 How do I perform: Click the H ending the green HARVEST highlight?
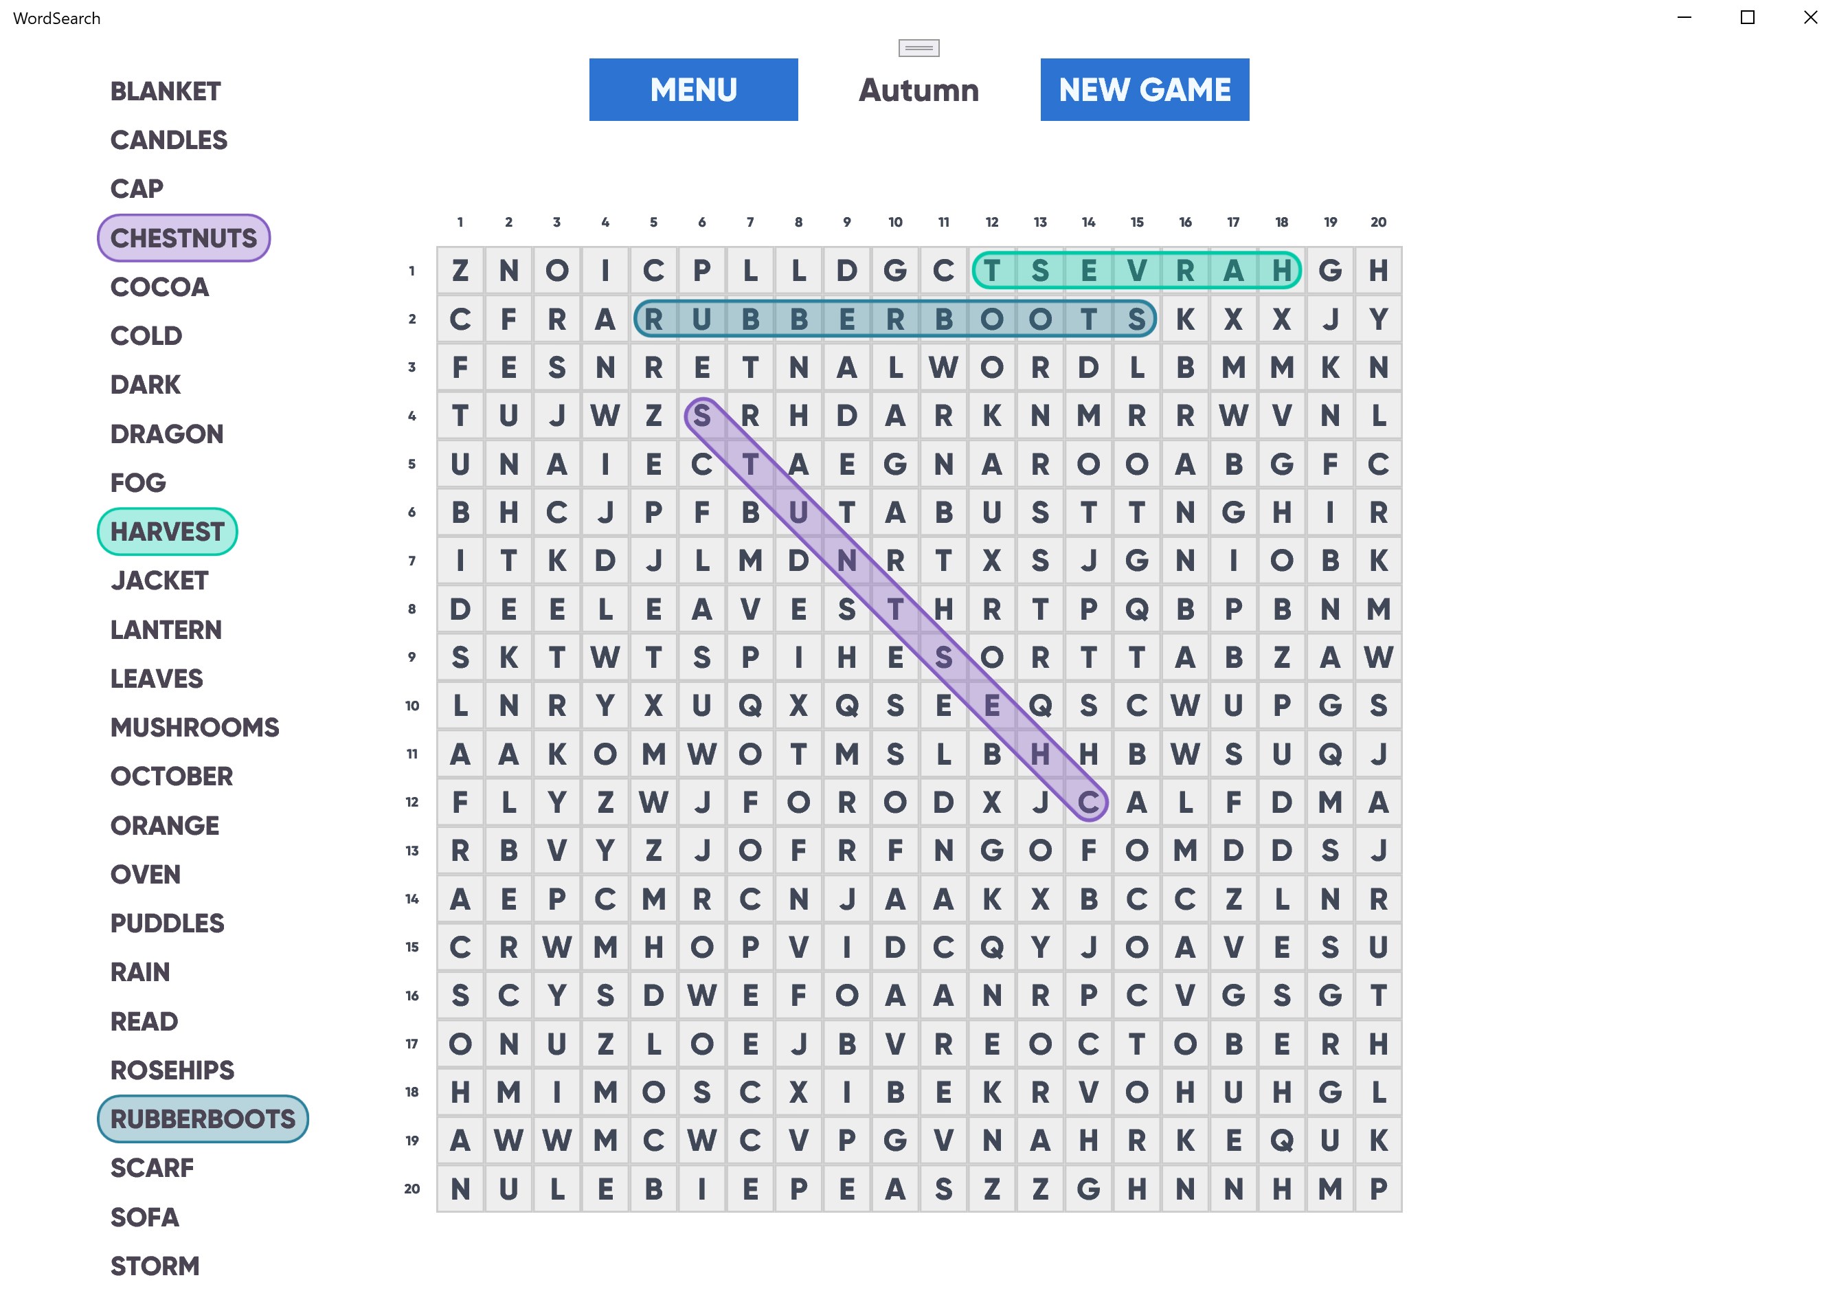pyautogui.click(x=1281, y=271)
